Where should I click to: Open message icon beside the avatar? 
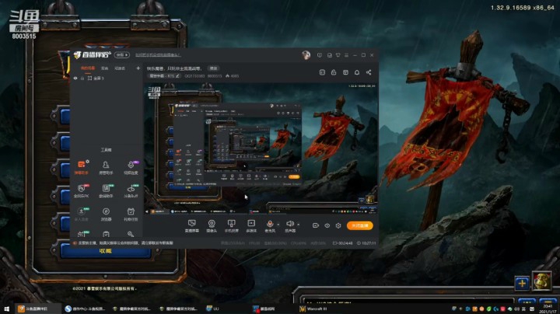pos(320,55)
